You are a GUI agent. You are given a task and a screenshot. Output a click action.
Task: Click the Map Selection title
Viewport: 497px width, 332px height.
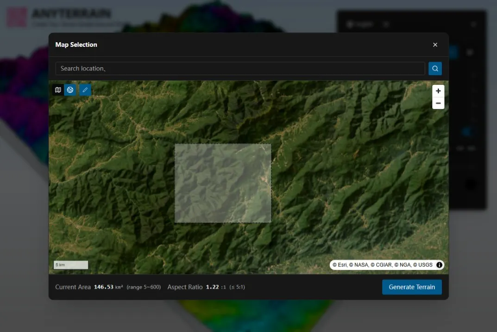pyautogui.click(x=76, y=45)
